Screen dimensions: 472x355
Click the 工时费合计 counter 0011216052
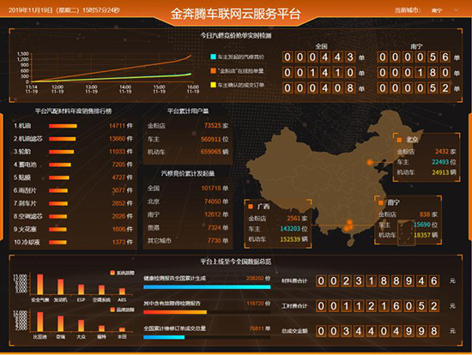pyautogui.click(x=378, y=306)
